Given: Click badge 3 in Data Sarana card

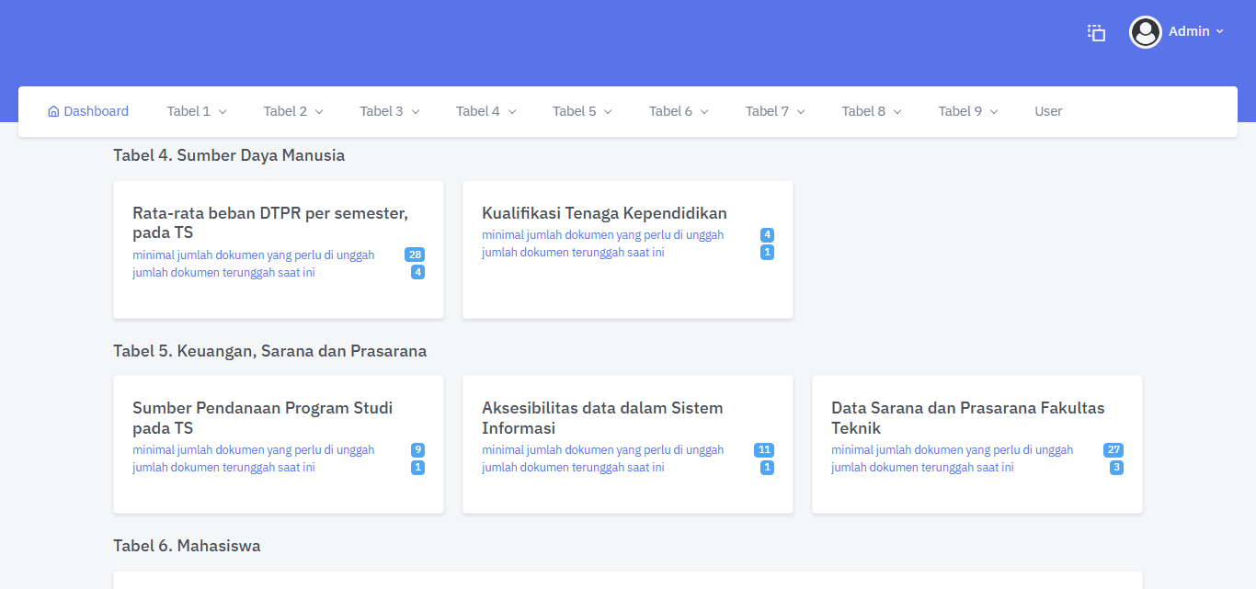Looking at the screenshot, I should tap(1117, 468).
